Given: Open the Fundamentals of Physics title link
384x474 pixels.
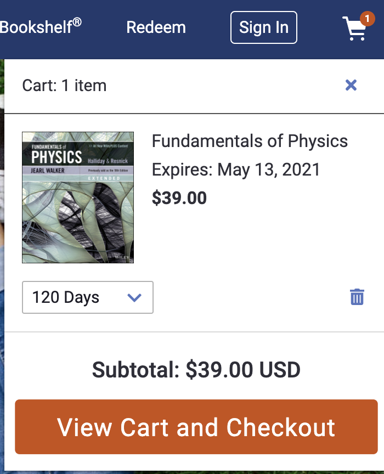Looking at the screenshot, I should coord(250,141).
